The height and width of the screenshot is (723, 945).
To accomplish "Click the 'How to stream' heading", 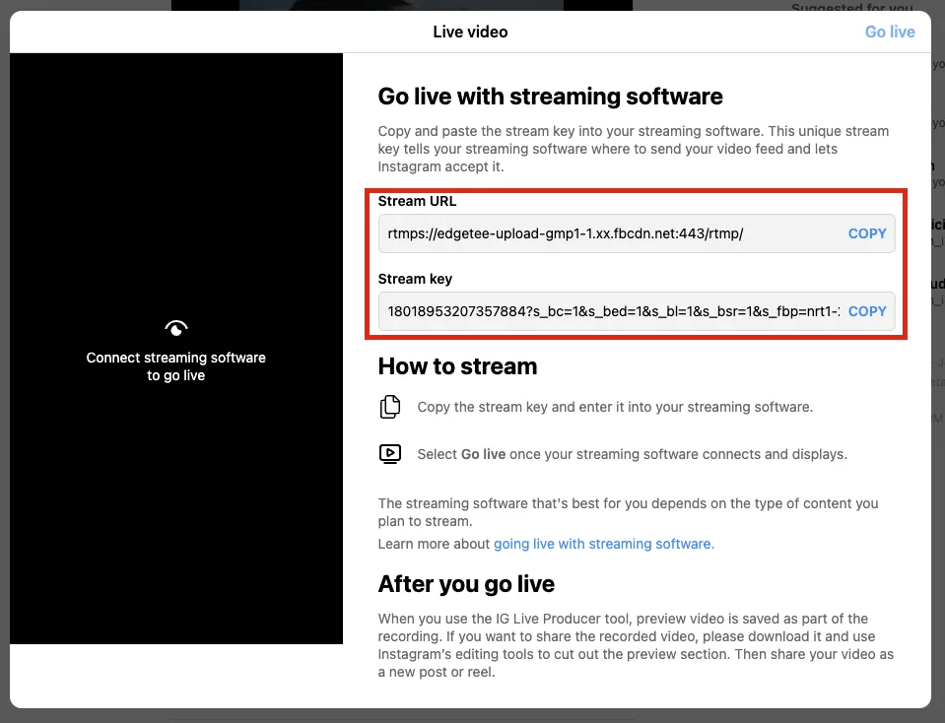I will pyautogui.click(x=457, y=366).
